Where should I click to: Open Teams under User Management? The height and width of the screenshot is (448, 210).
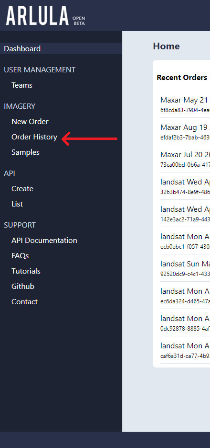coord(22,85)
